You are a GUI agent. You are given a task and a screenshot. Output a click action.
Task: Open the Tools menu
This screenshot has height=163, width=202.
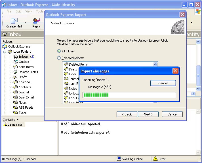[40, 11]
